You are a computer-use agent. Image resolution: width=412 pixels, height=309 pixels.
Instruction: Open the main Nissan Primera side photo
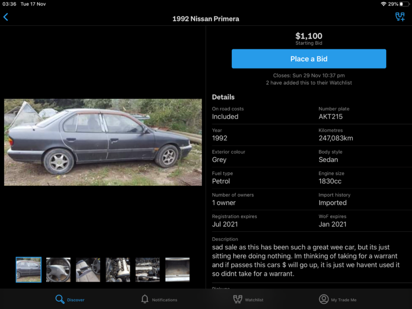click(x=103, y=142)
